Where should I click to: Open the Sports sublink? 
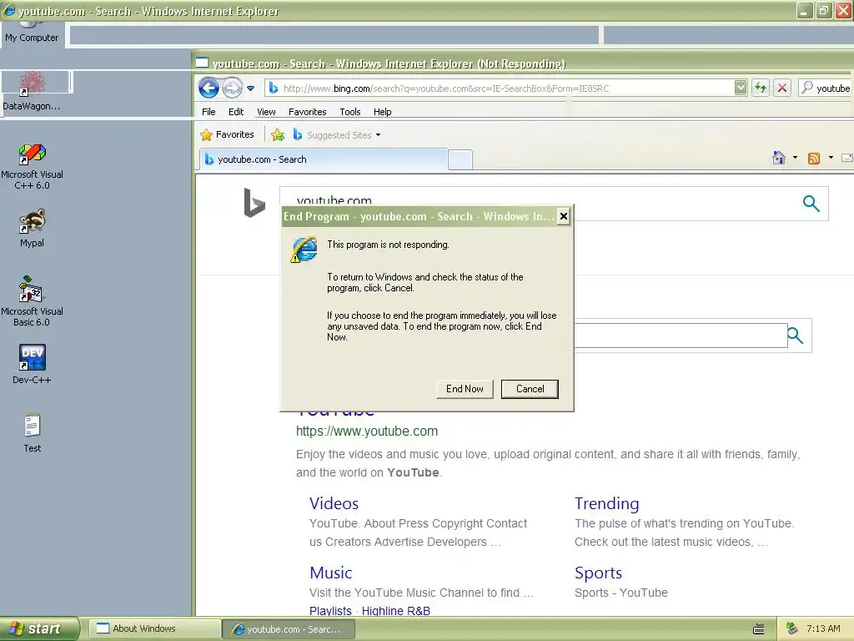click(x=598, y=573)
